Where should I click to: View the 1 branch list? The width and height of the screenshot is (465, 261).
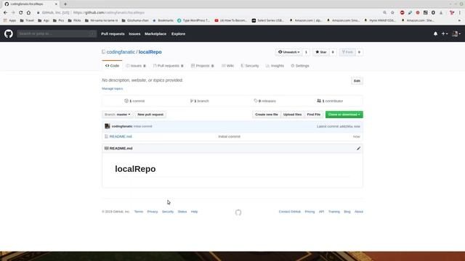coord(200,101)
